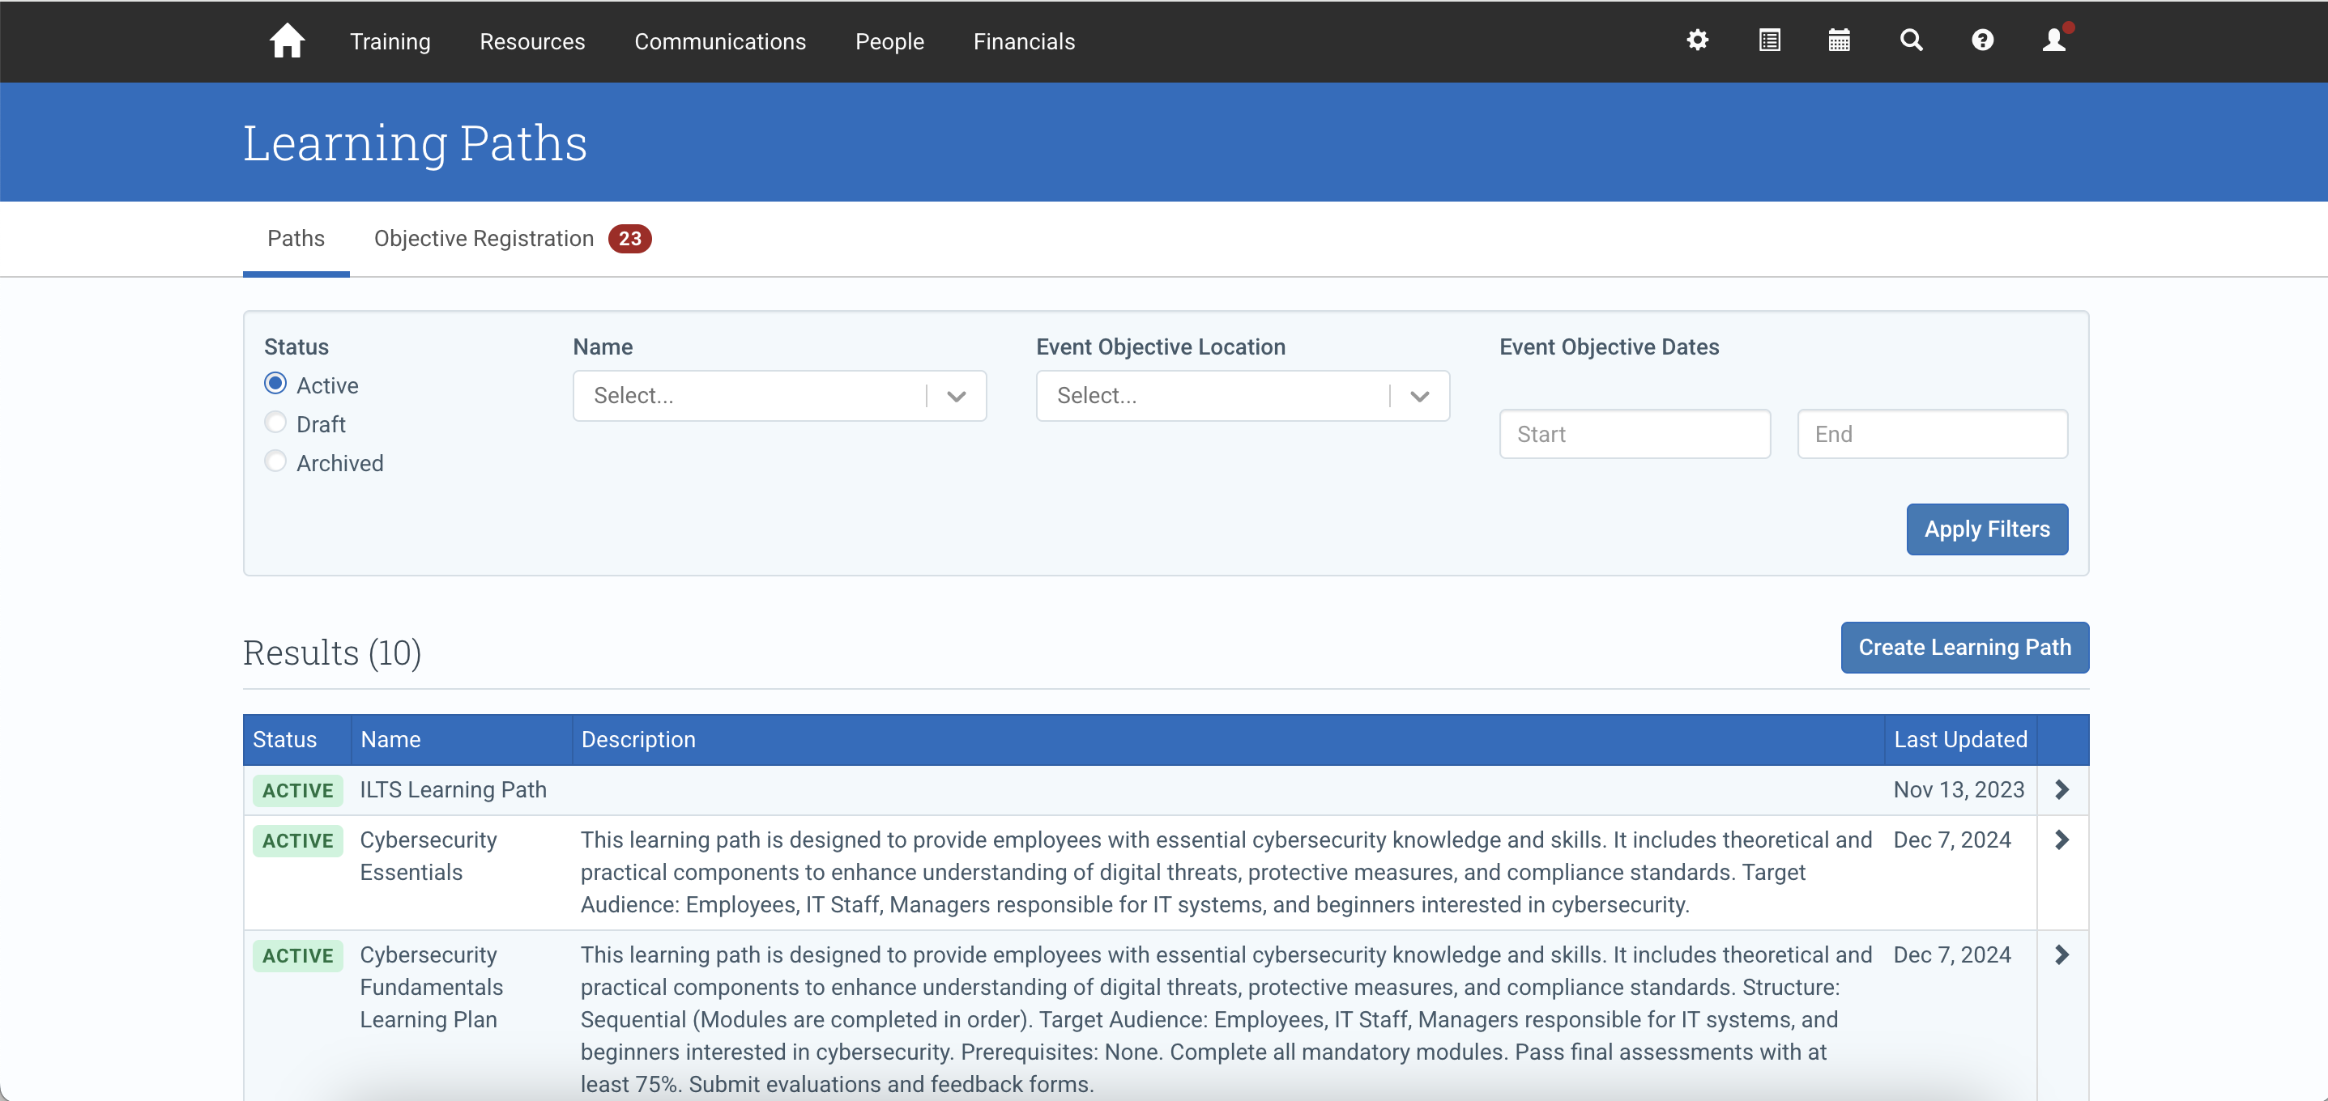The height and width of the screenshot is (1101, 2328).
Task: Click the 23 badge on Objective Registration
Action: (630, 239)
